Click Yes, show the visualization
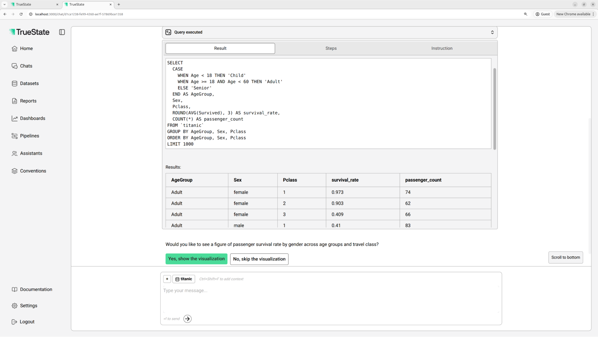Screen dimensions: 598x337 coord(196,259)
